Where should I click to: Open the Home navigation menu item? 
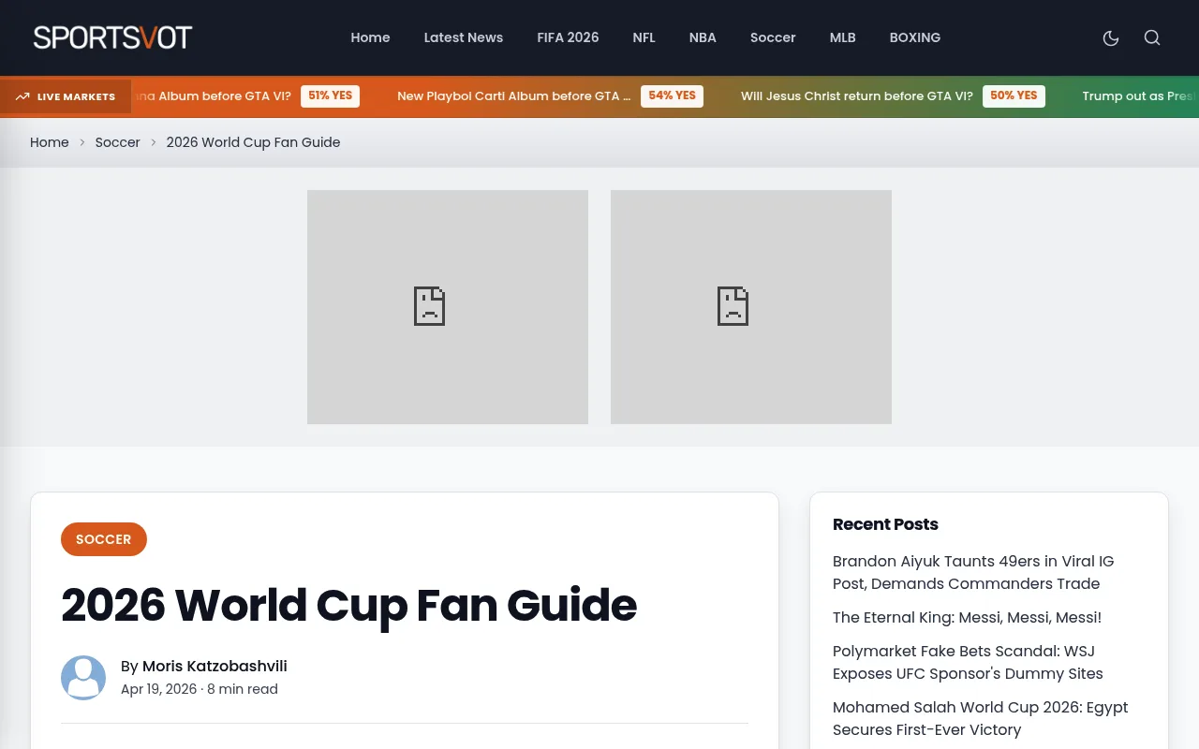coord(370,37)
